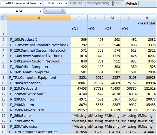Select the P_220:Software Suite cell
The image size is (157, 135).
tap(39, 94)
